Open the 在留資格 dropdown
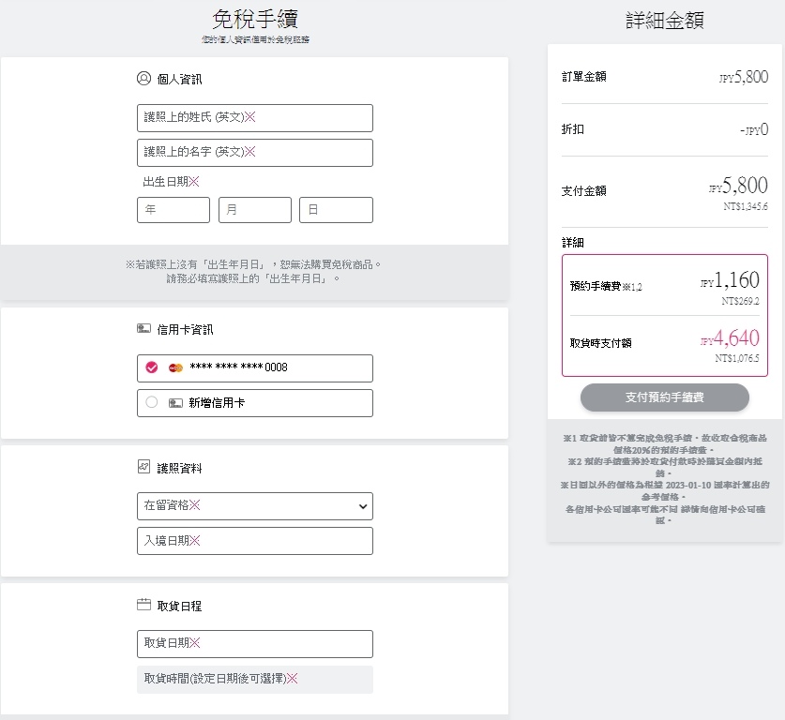The width and height of the screenshot is (785, 720). [x=255, y=506]
